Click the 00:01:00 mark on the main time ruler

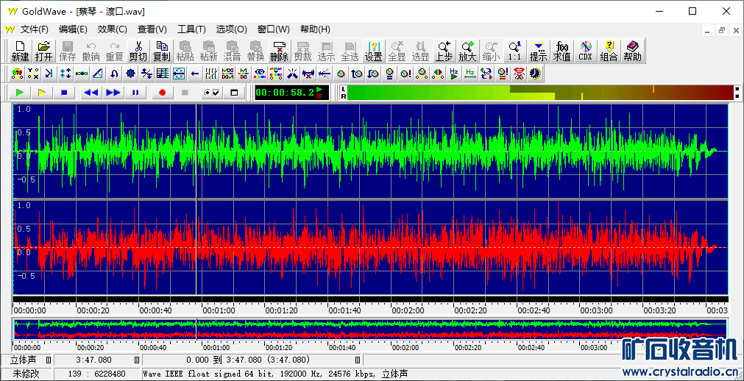point(219,311)
